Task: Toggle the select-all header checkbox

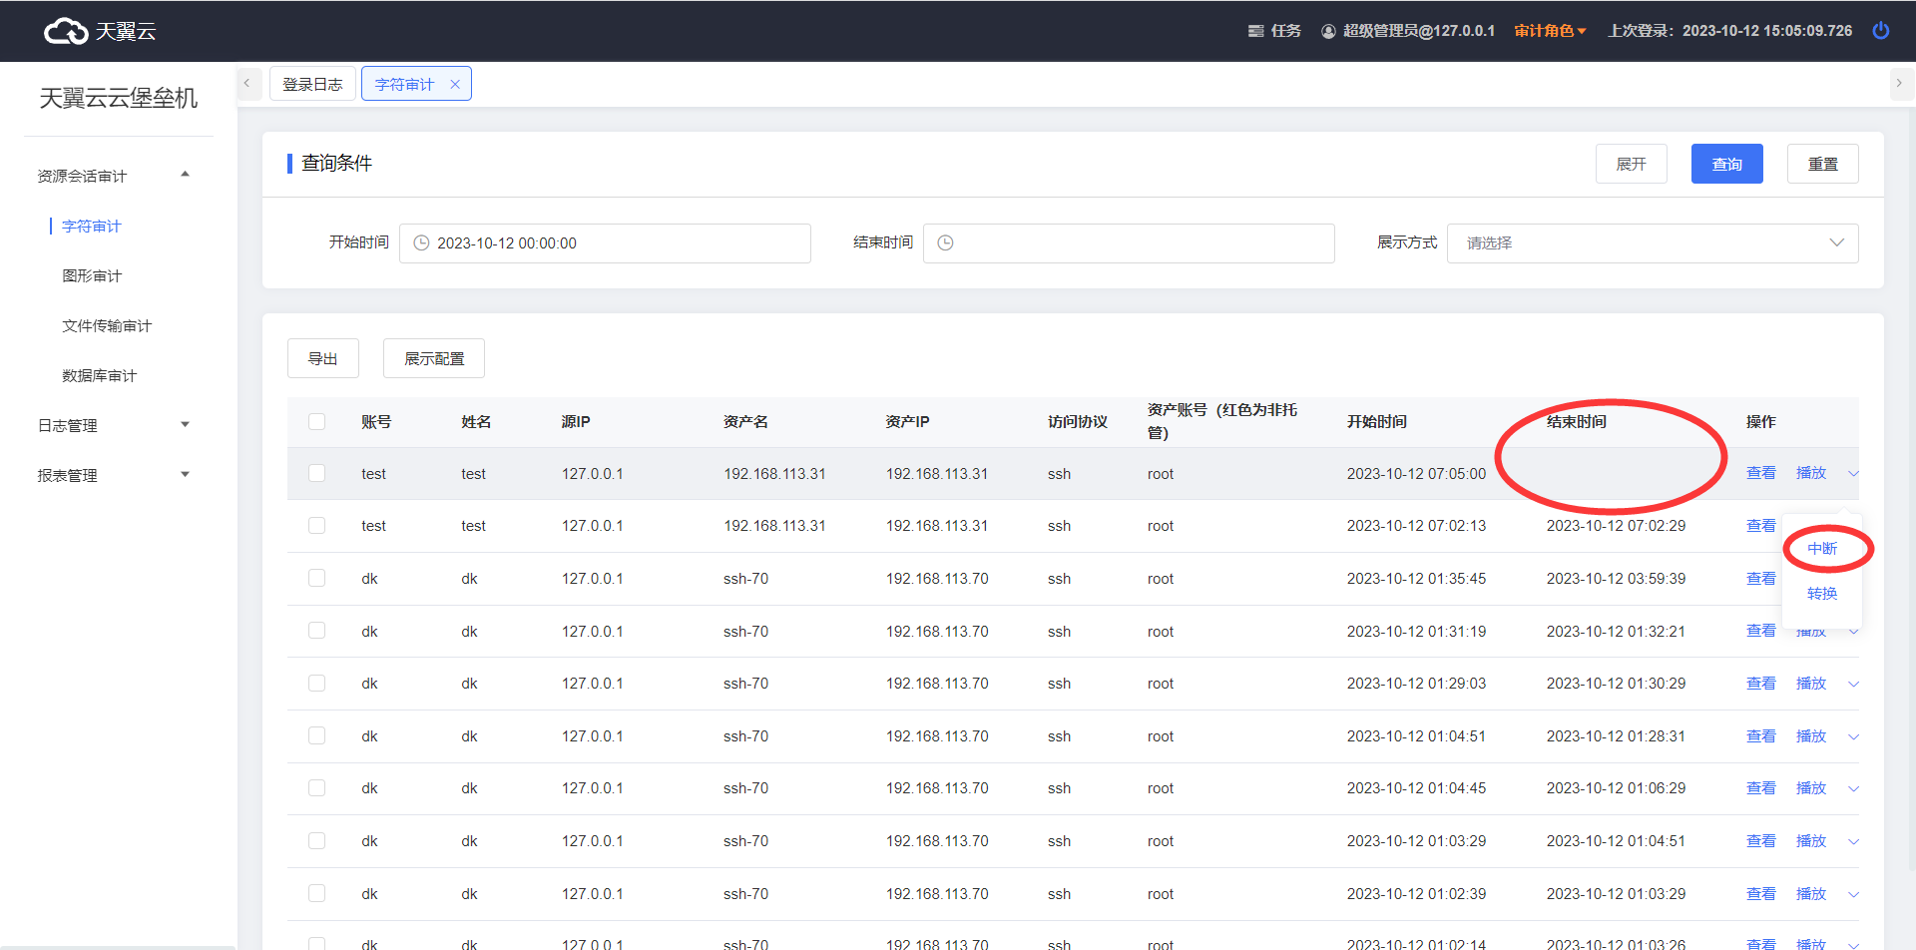Action: coord(317,422)
